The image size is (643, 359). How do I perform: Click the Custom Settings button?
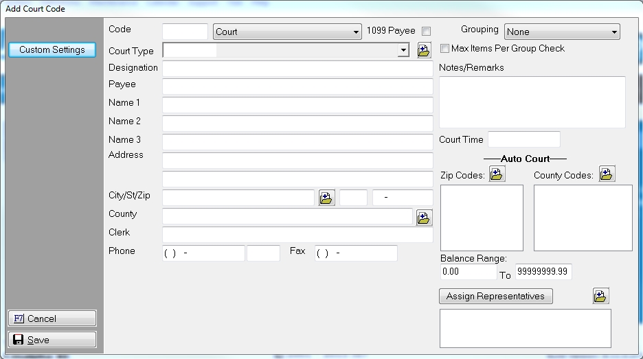coord(52,49)
